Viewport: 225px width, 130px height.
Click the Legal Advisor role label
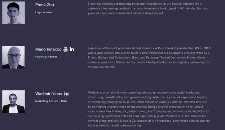(44, 12)
